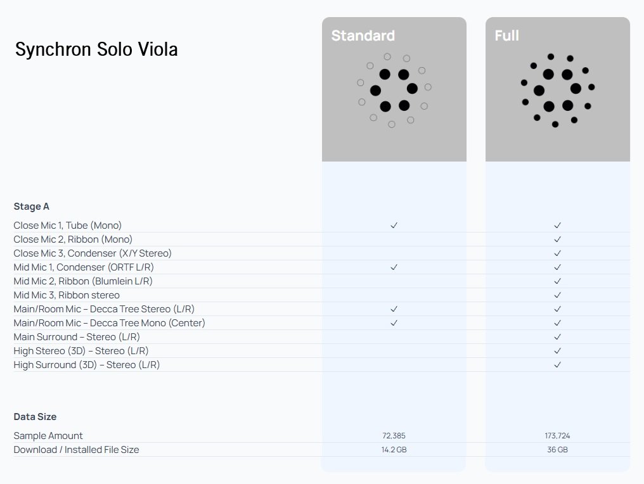Click Standard checkmark for Decca Tree Mono (Center)
This screenshot has width=644, height=484.
tap(394, 323)
